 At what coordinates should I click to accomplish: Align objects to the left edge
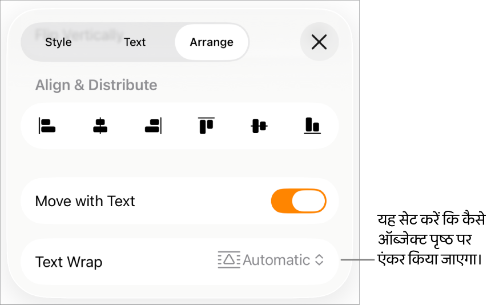tap(47, 126)
